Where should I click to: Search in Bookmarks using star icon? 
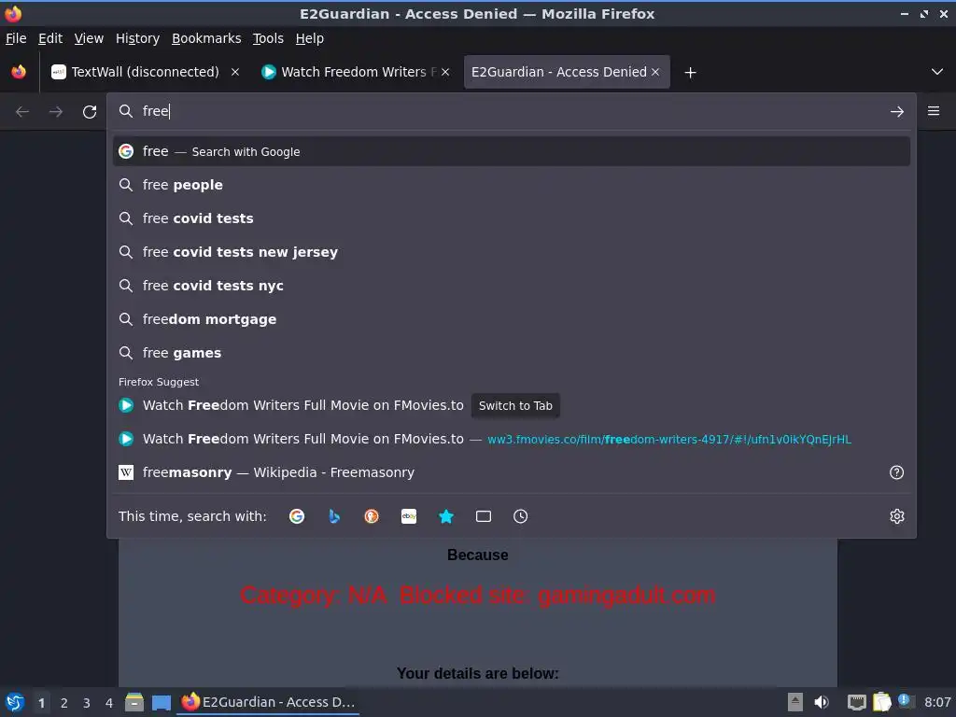click(x=446, y=516)
